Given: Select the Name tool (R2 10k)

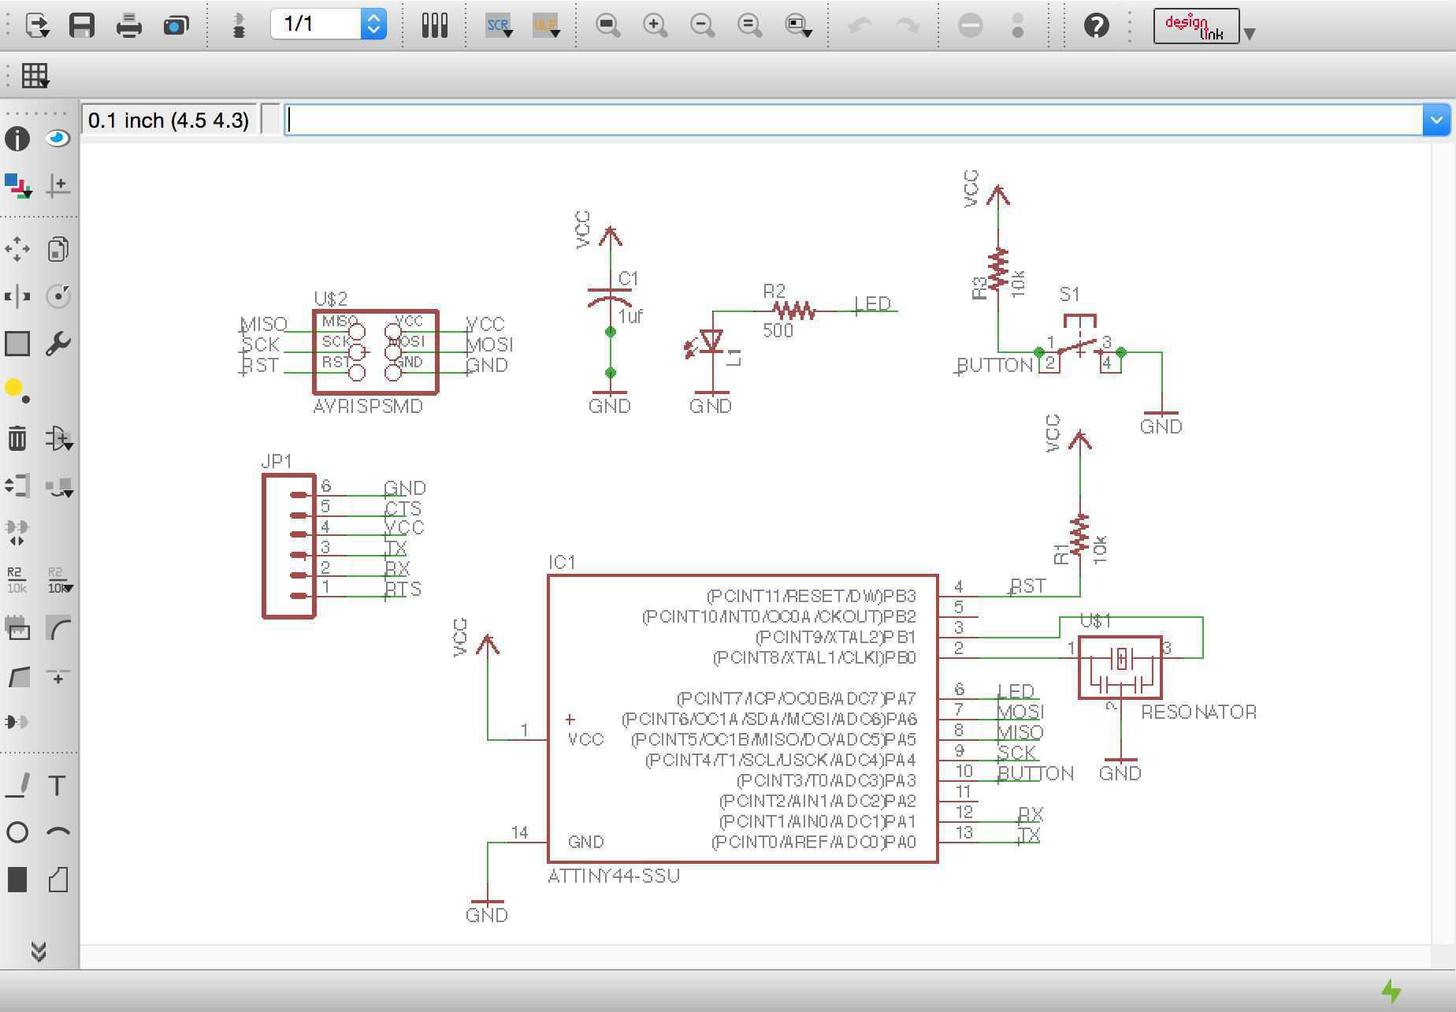Looking at the screenshot, I should [17, 580].
